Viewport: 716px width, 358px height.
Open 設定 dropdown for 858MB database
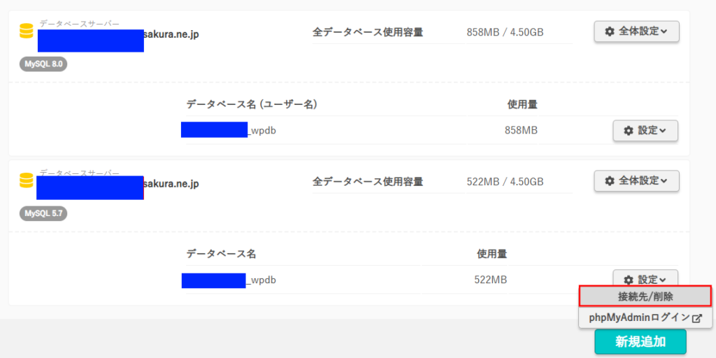[645, 131]
